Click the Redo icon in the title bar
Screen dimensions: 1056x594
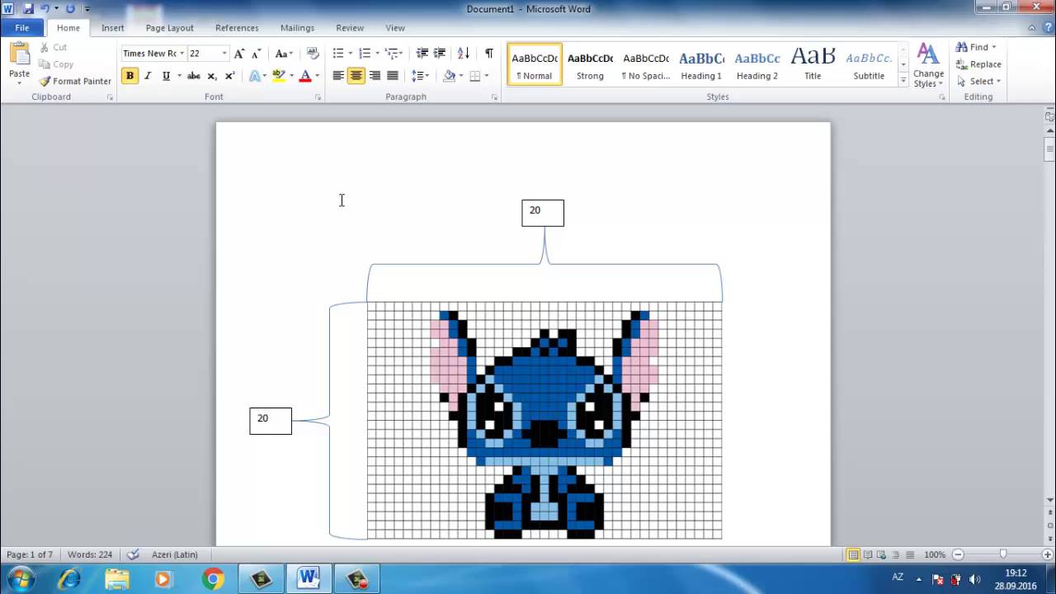[x=70, y=8]
